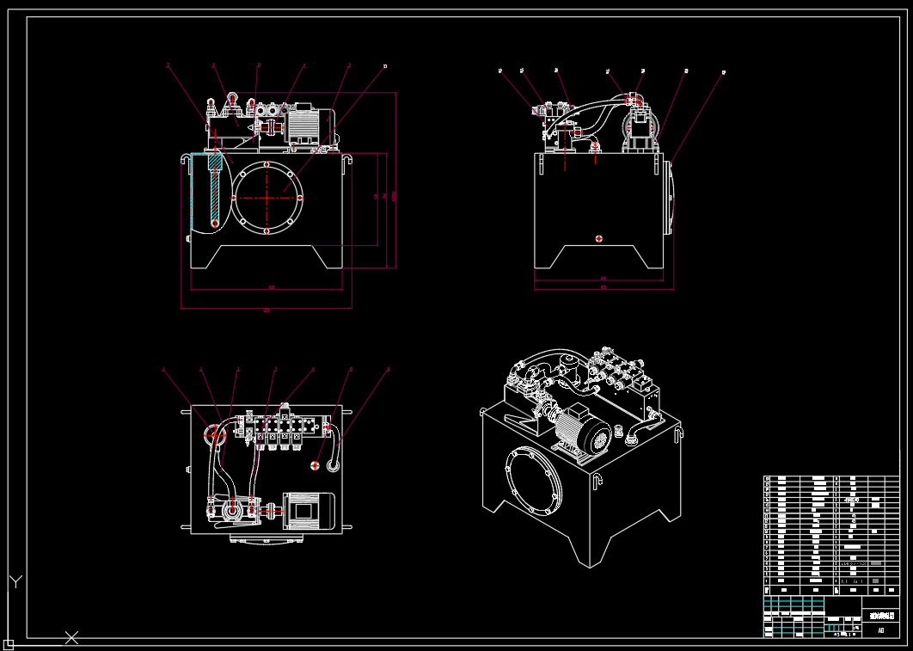The height and width of the screenshot is (651, 913).
Task: Click the UCS origin square marker
Action: point(8,644)
